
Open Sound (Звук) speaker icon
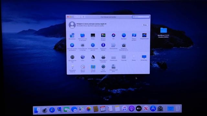(93, 57)
